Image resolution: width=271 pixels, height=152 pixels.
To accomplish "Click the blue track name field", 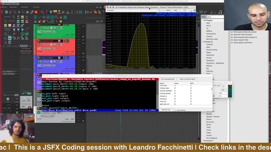I will (x=50, y=58).
